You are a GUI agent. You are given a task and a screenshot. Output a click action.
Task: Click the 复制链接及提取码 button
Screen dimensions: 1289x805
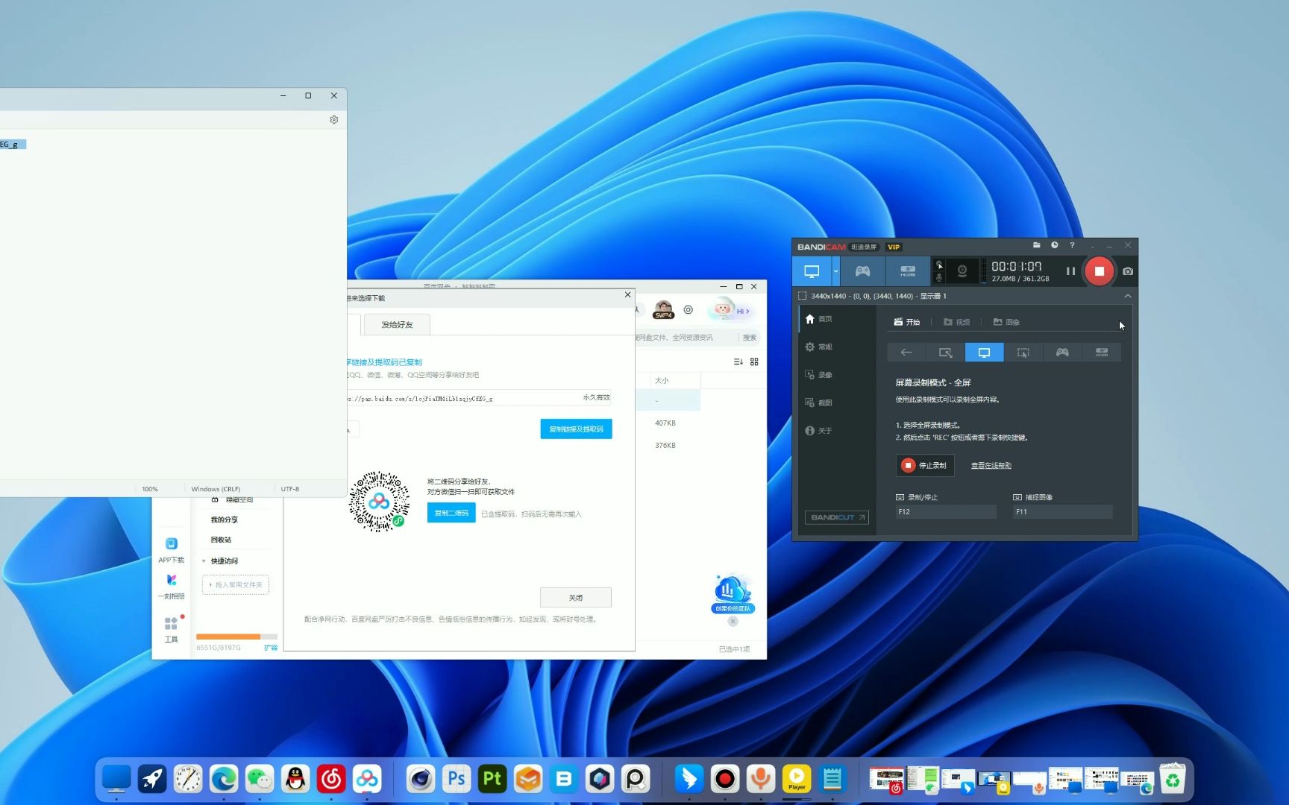click(576, 429)
